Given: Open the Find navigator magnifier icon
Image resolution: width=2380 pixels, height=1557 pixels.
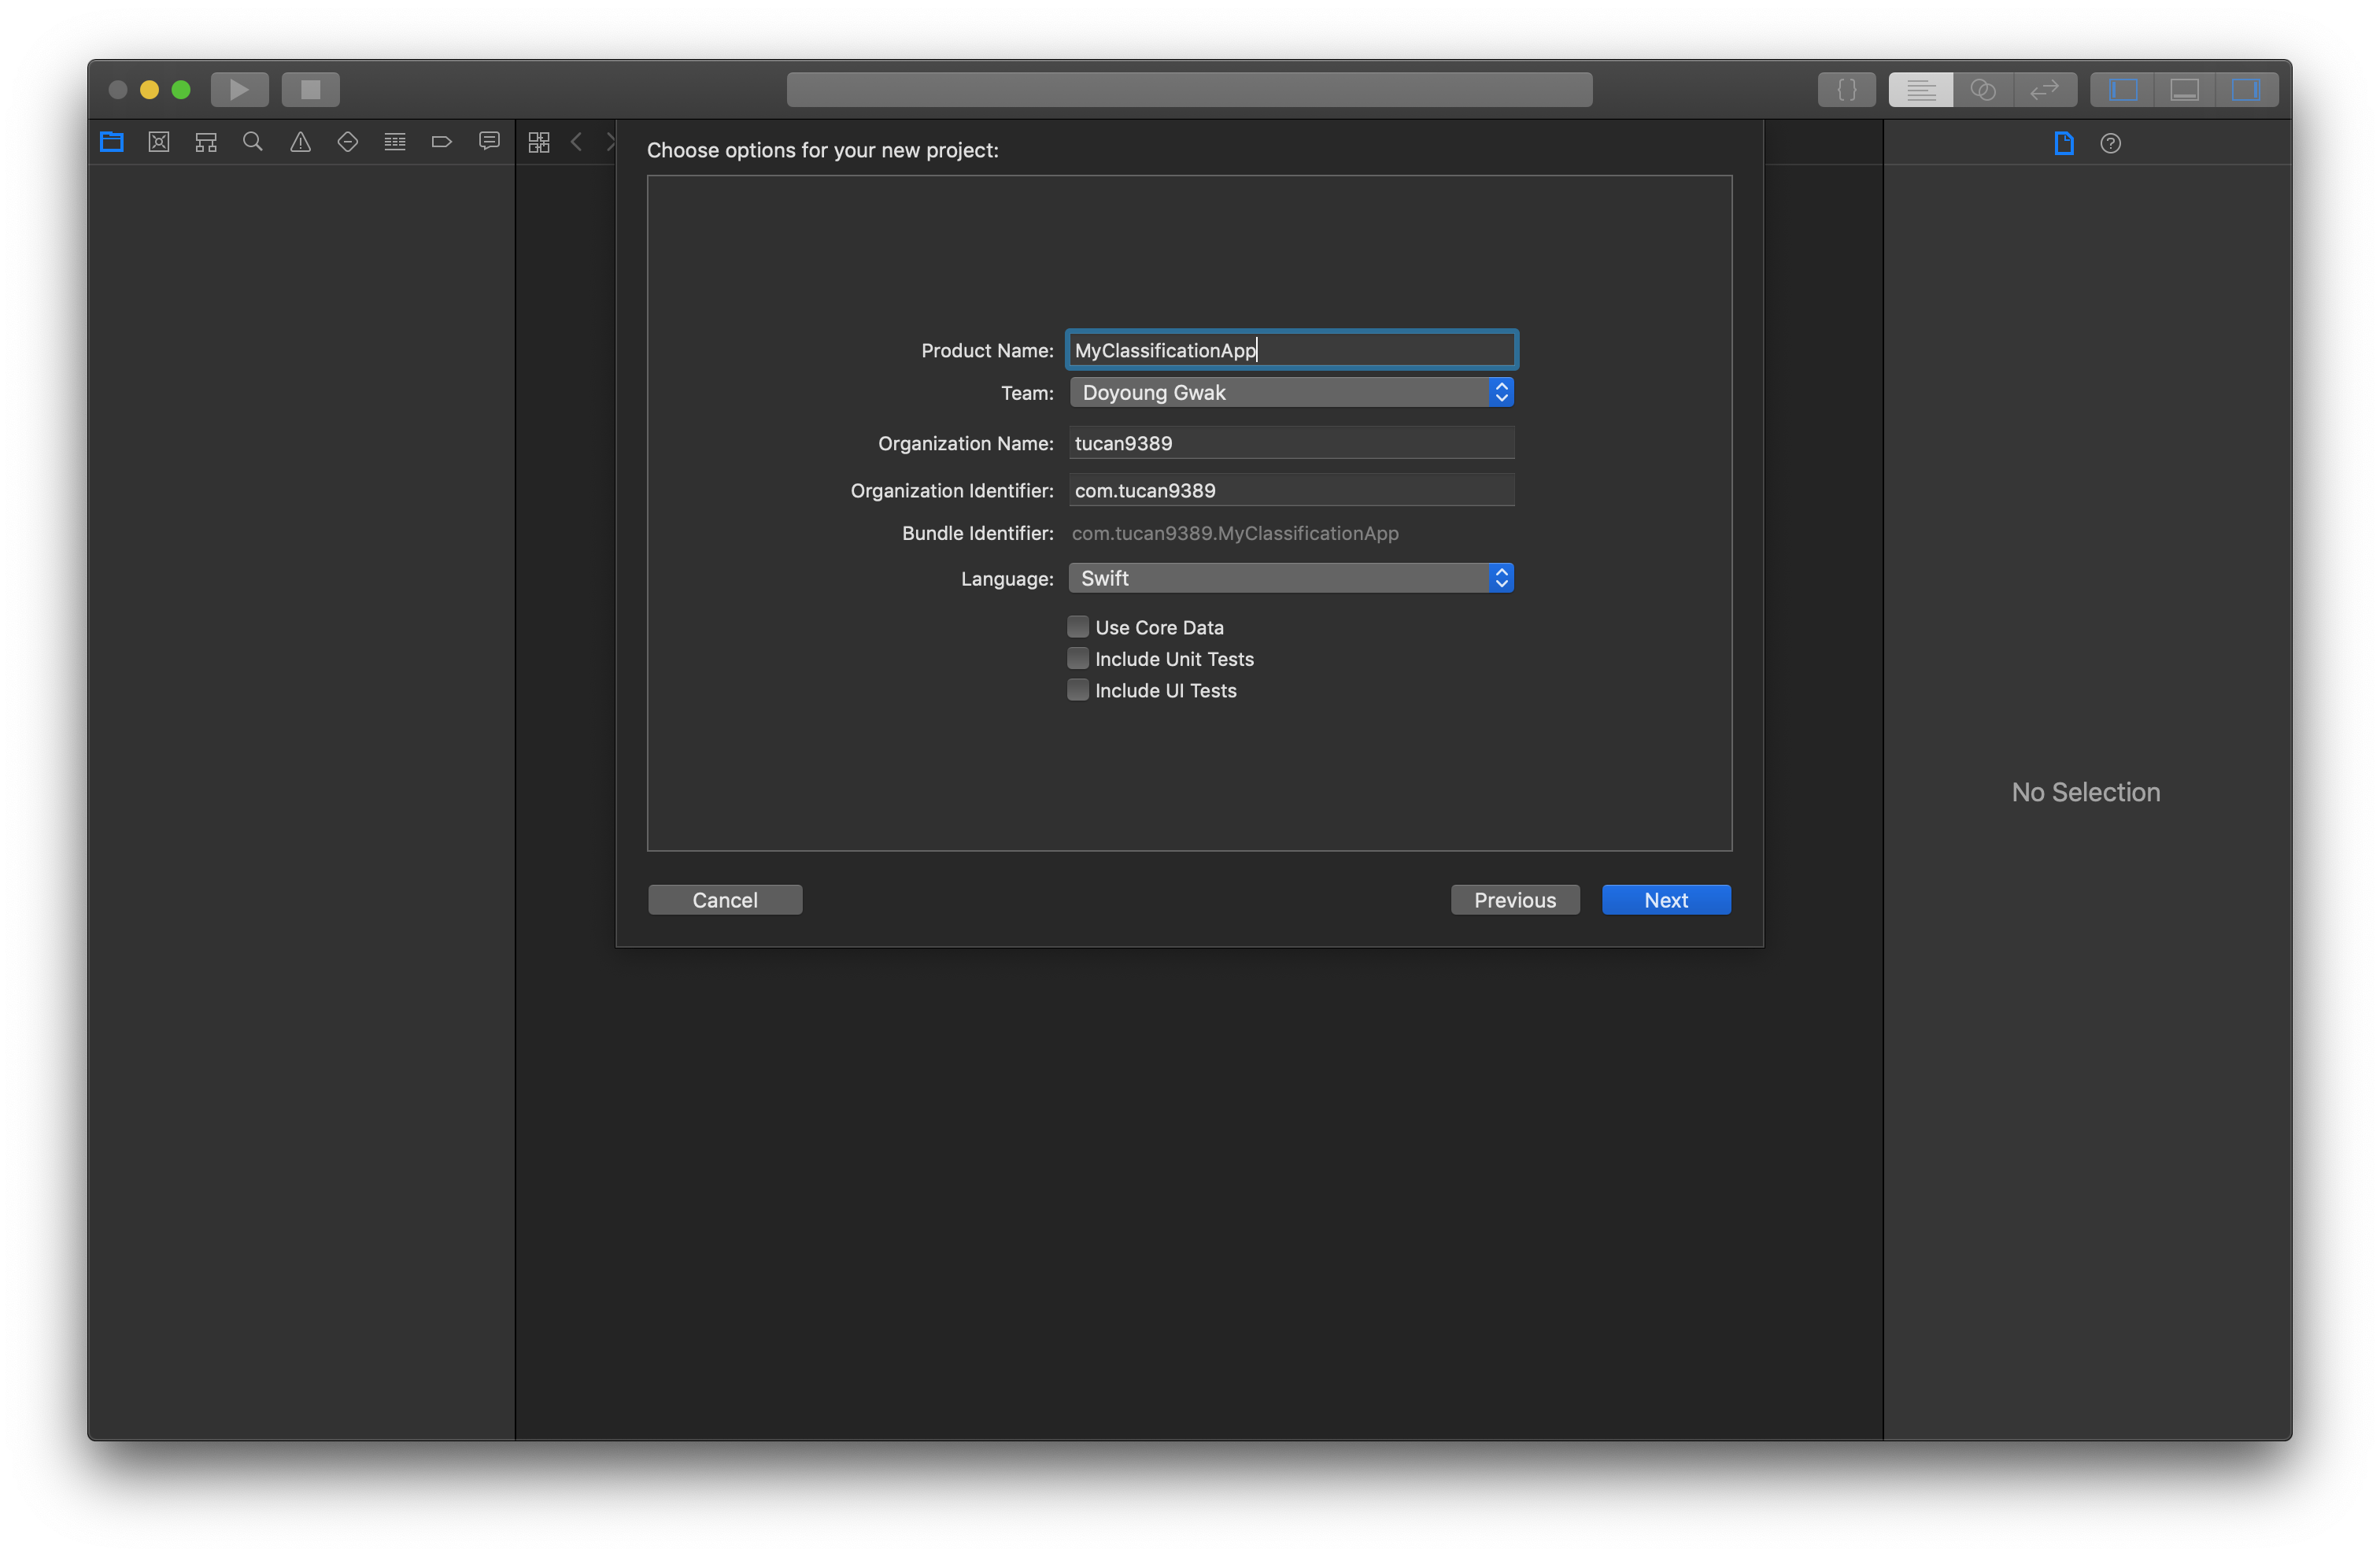Looking at the screenshot, I should click(x=253, y=142).
